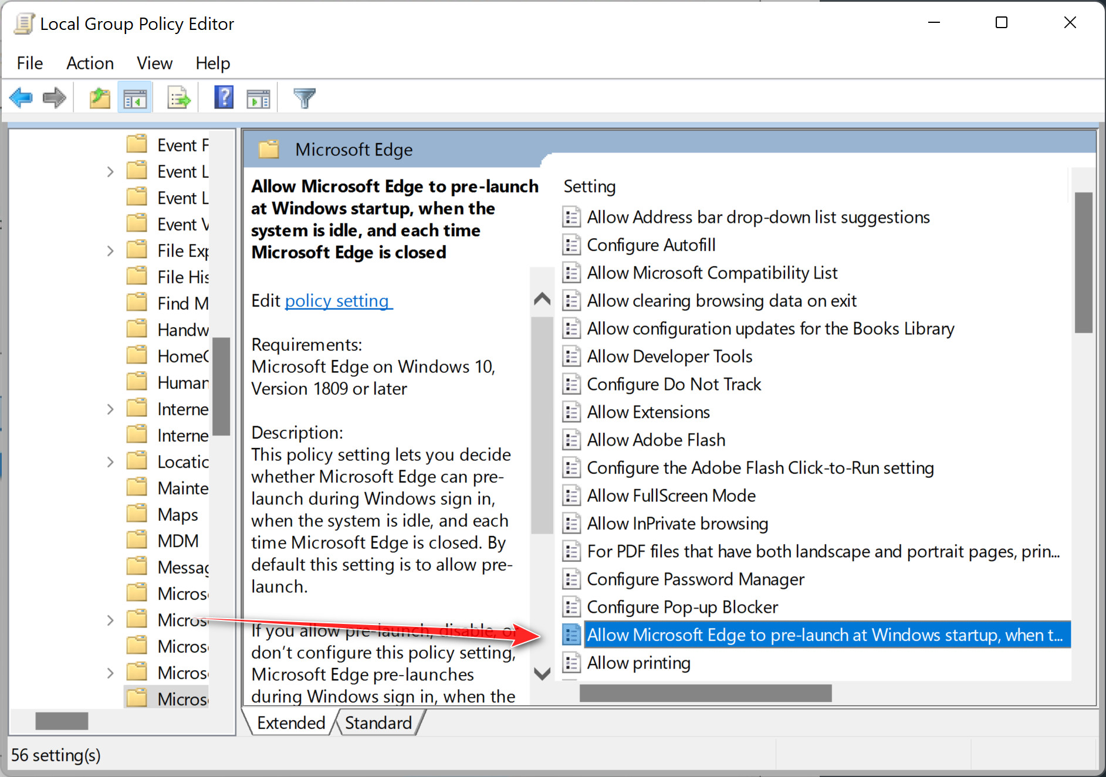Expand the first Internet folder tree node
Screen dimensions: 1106x777
tap(110, 409)
